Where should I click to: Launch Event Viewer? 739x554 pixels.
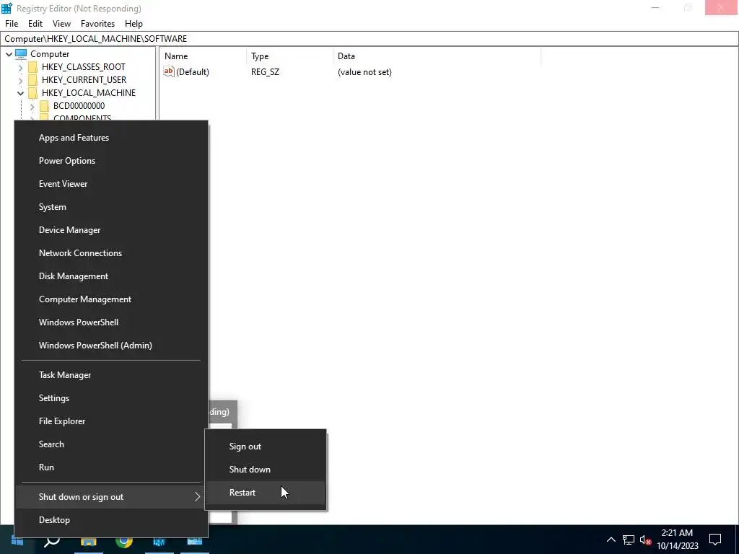pyautogui.click(x=111, y=184)
